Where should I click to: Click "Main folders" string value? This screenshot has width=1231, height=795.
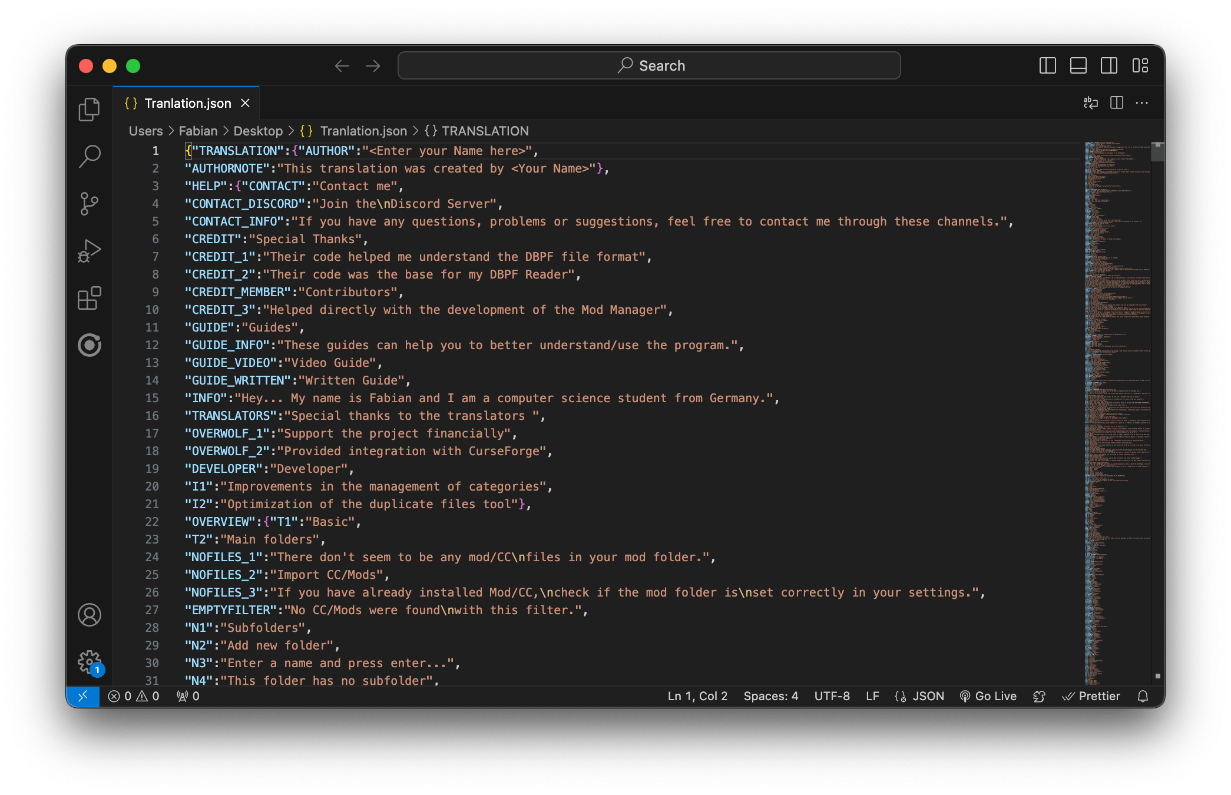[x=270, y=539]
